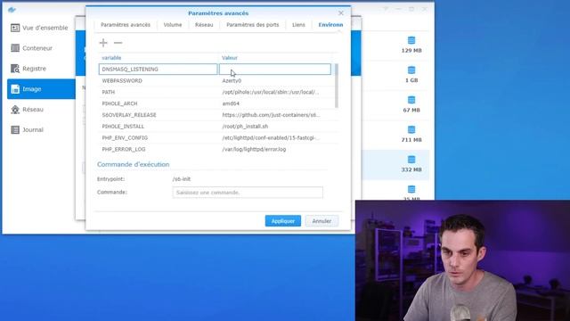Viewport: 570px width, 321px height.
Task: Select the /root/ph_install.sh value
Action: (x=245, y=127)
